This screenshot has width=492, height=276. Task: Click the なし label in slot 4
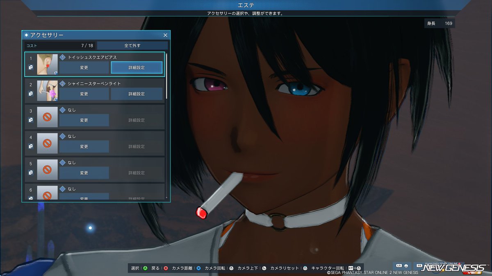72,136
